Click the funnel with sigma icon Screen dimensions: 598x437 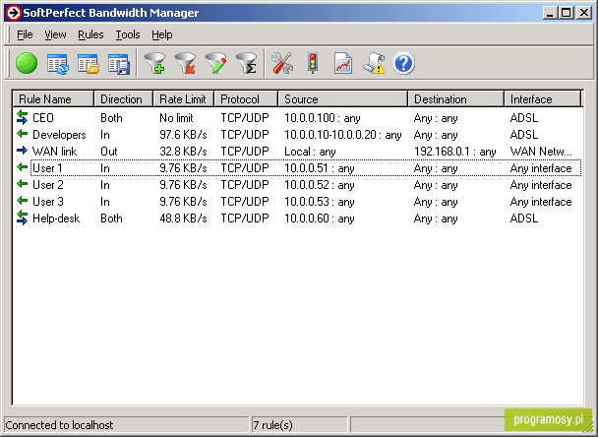coord(246,63)
